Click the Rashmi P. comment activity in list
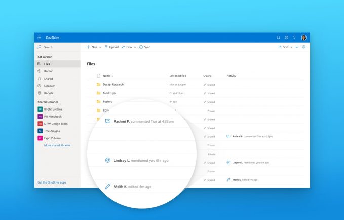 point(249,136)
